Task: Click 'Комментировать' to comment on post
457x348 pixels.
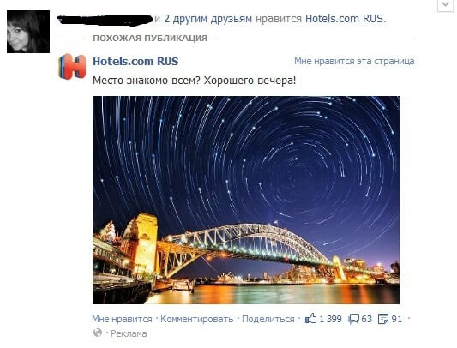Action: (x=197, y=319)
